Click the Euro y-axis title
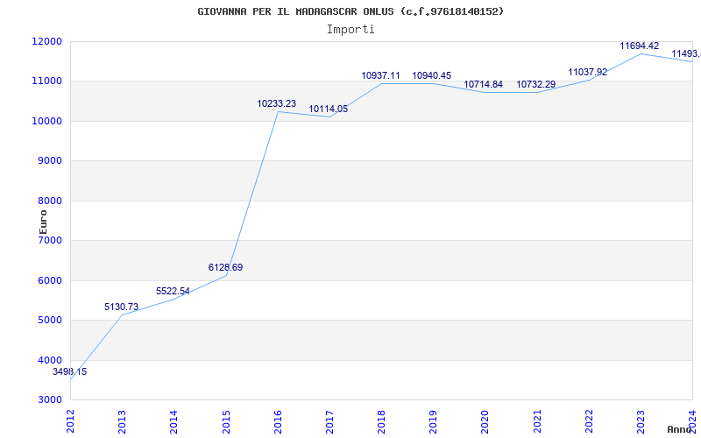 click(x=43, y=223)
